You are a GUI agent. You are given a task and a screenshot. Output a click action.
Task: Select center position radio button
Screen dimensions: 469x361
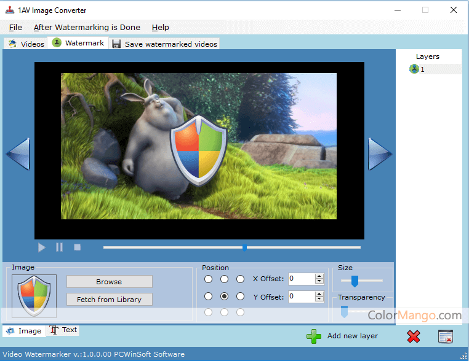(x=224, y=297)
